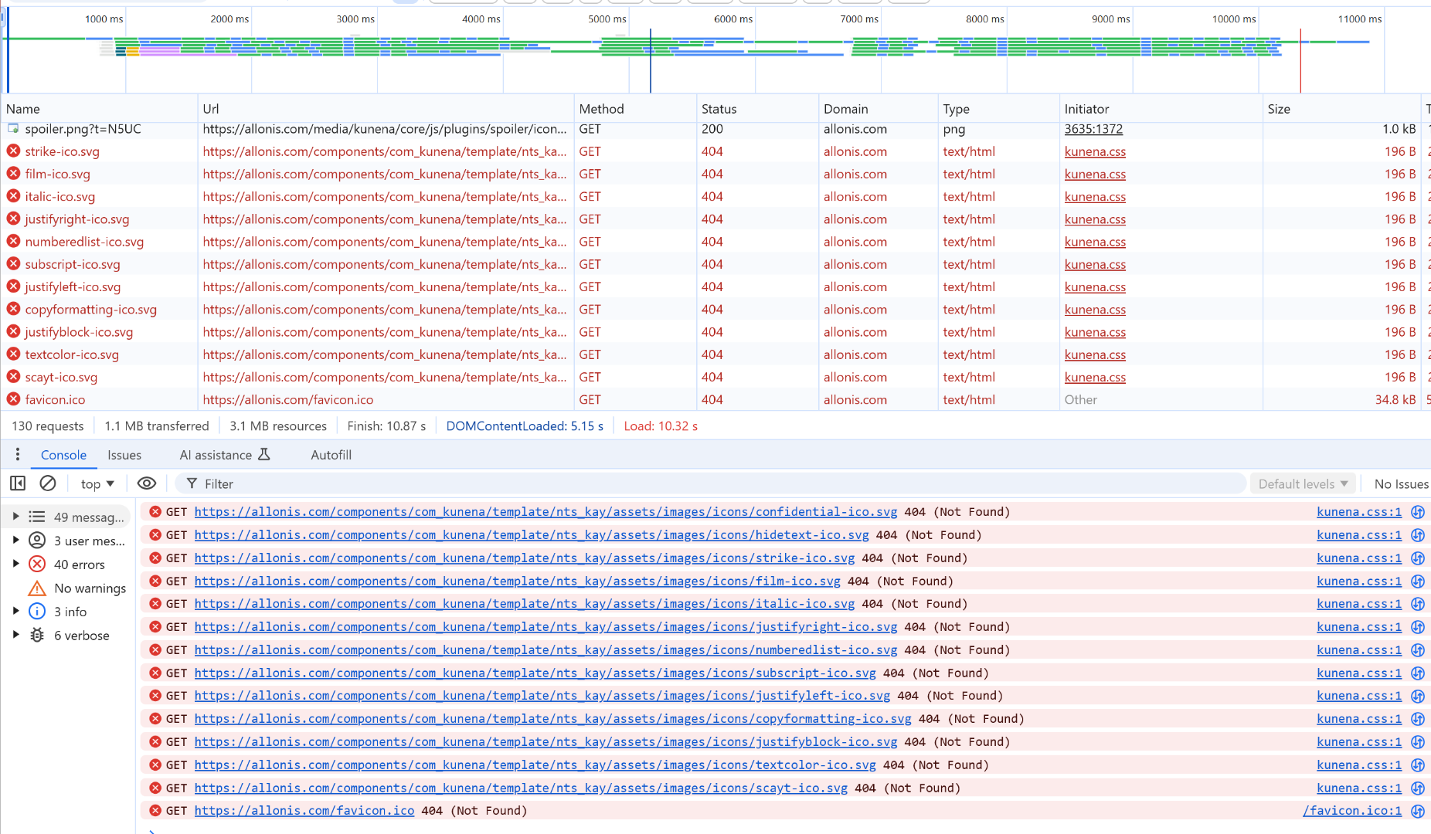1431x834 pixels.
Task: Click the error icon on strike-ico.svg console message
Action: tap(155, 558)
